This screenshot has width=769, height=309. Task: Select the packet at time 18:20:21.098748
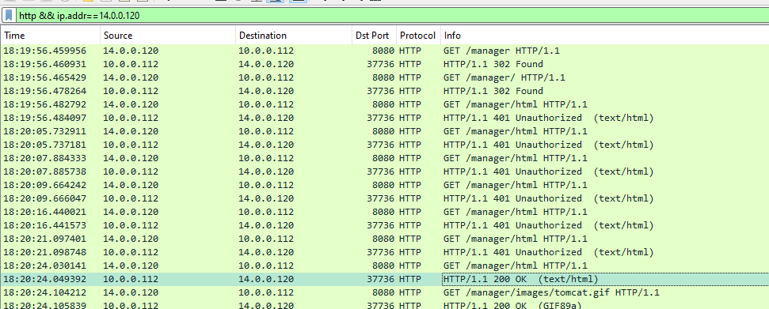pos(385,253)
